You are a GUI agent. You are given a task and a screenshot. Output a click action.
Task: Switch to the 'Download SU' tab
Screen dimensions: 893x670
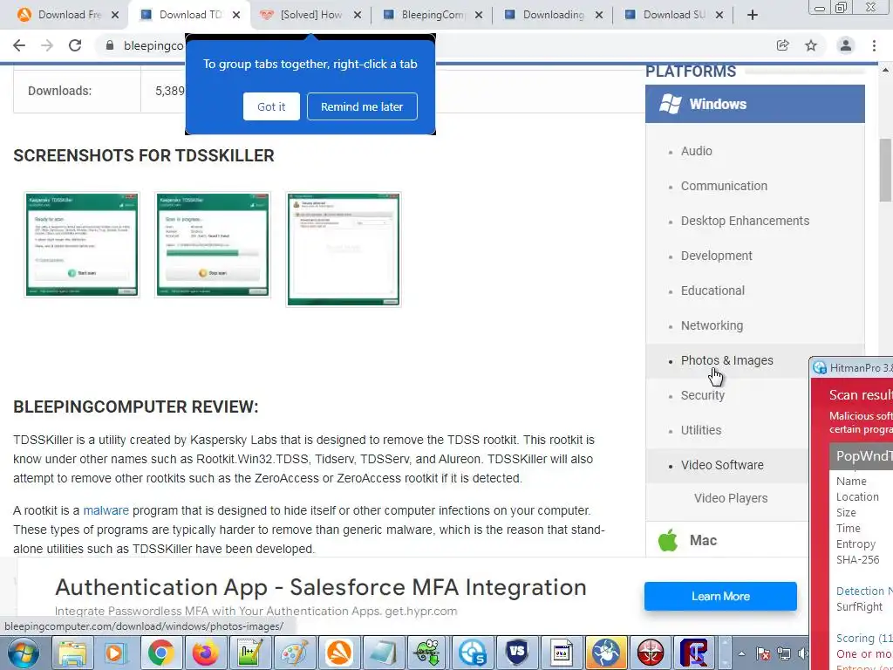click(674, 16)
